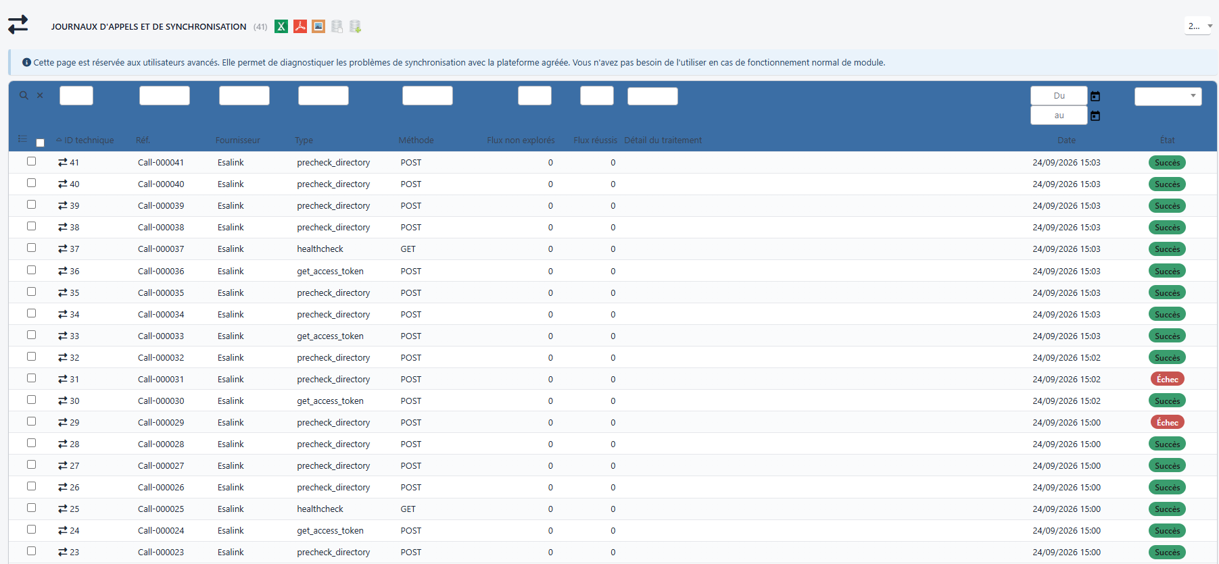The height and width of the screenshot is (564, 1219).
Task: Click the orange image export icon
Action: [x=318, y=26]
